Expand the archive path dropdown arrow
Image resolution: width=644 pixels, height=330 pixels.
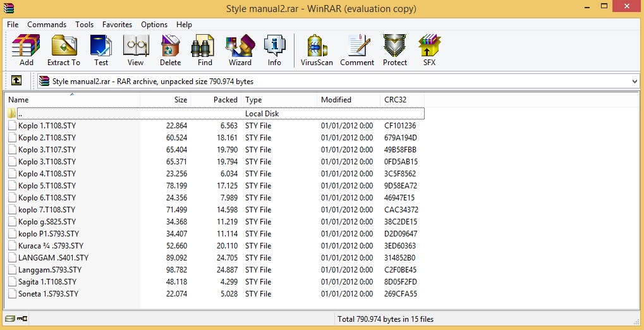[635, 82]
